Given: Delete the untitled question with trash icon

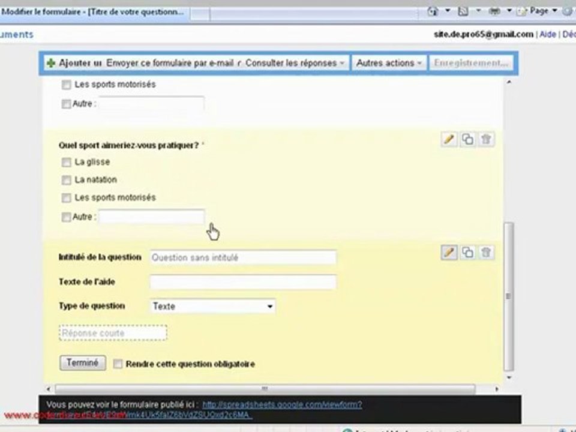Looking at the screenshot, I should pyautogui.click(x=486, y=253).
